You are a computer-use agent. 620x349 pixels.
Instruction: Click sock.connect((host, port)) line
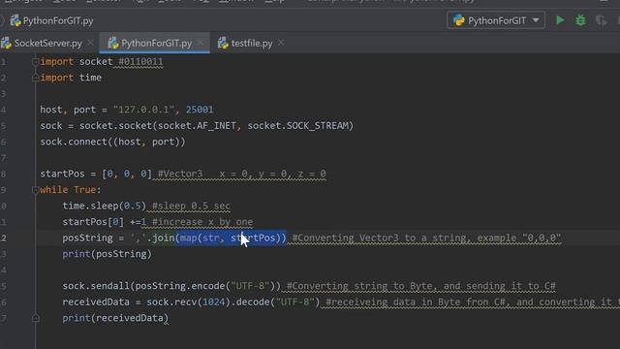pyautogui.click(x=112, y=142)
